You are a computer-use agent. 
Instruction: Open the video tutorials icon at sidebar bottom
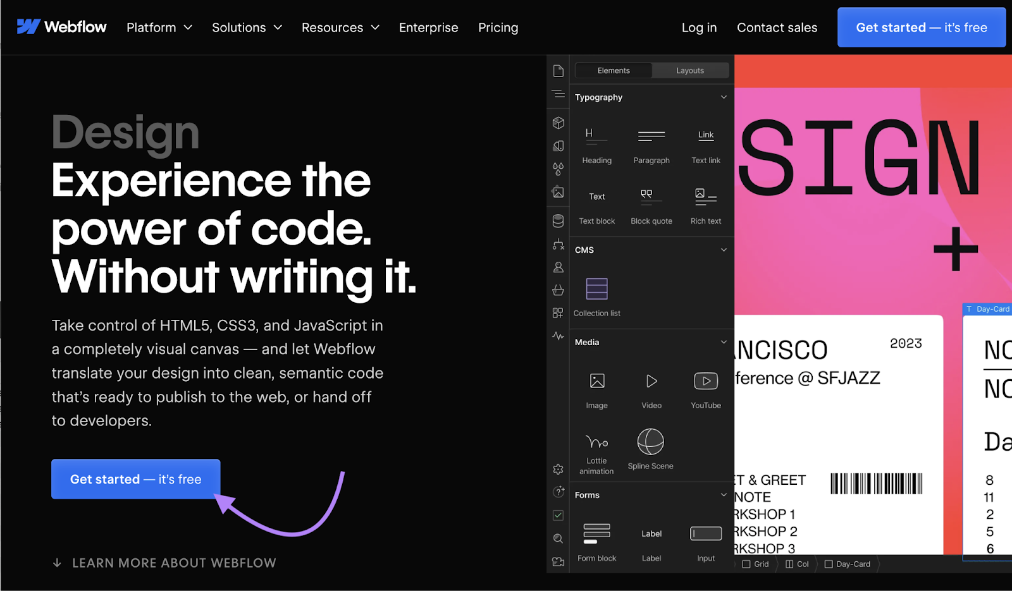[558, 561]
